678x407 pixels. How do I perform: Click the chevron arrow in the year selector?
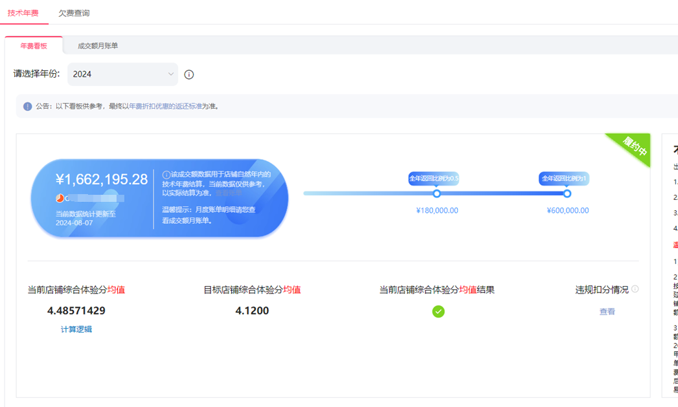point(171,74)
